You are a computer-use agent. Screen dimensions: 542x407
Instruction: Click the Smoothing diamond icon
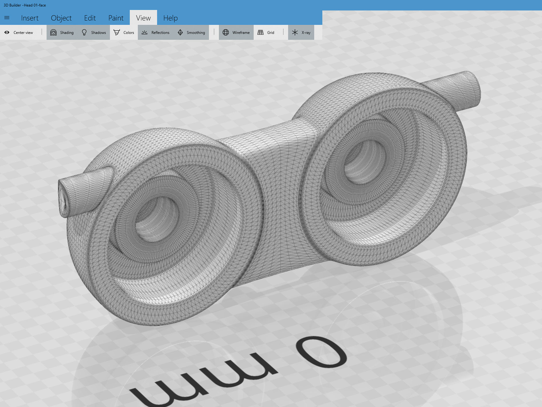180,32
